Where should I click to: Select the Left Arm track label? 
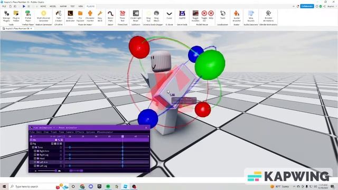tap(44, 162)
